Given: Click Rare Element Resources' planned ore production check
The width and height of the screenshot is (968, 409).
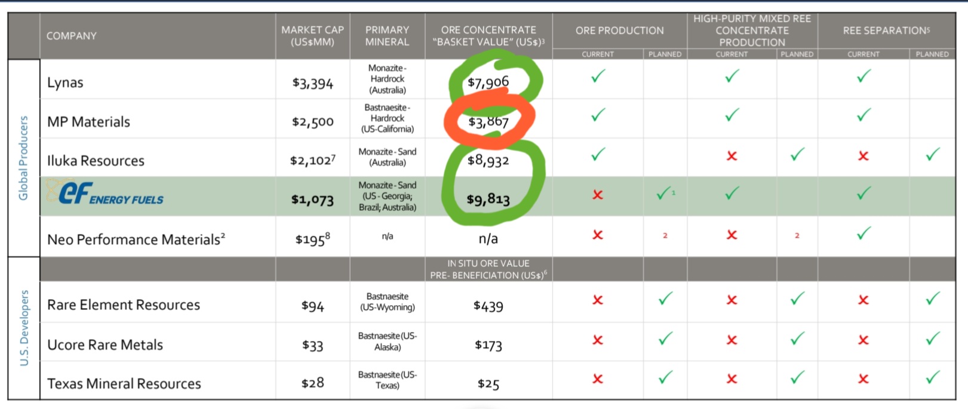Looking at the screenshot, I should (665, 299).
